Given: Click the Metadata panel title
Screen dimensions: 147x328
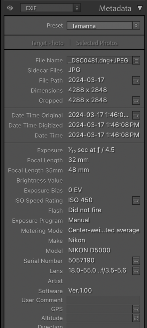Looking at the screenshot, I should (115, 8).
